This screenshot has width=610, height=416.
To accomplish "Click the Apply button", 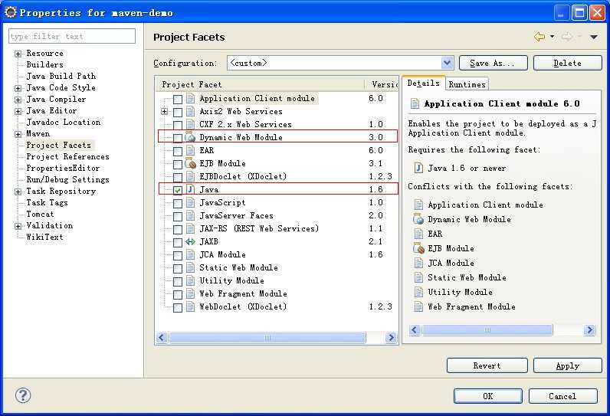I will [x=567, y=365].
